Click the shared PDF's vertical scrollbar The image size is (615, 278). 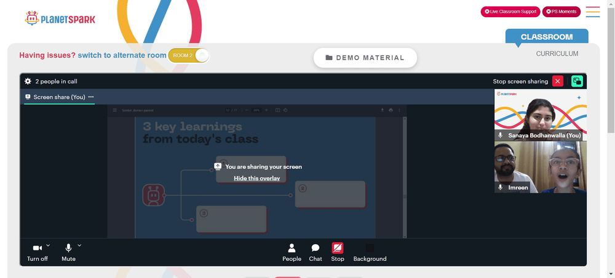tap(405, 177)
